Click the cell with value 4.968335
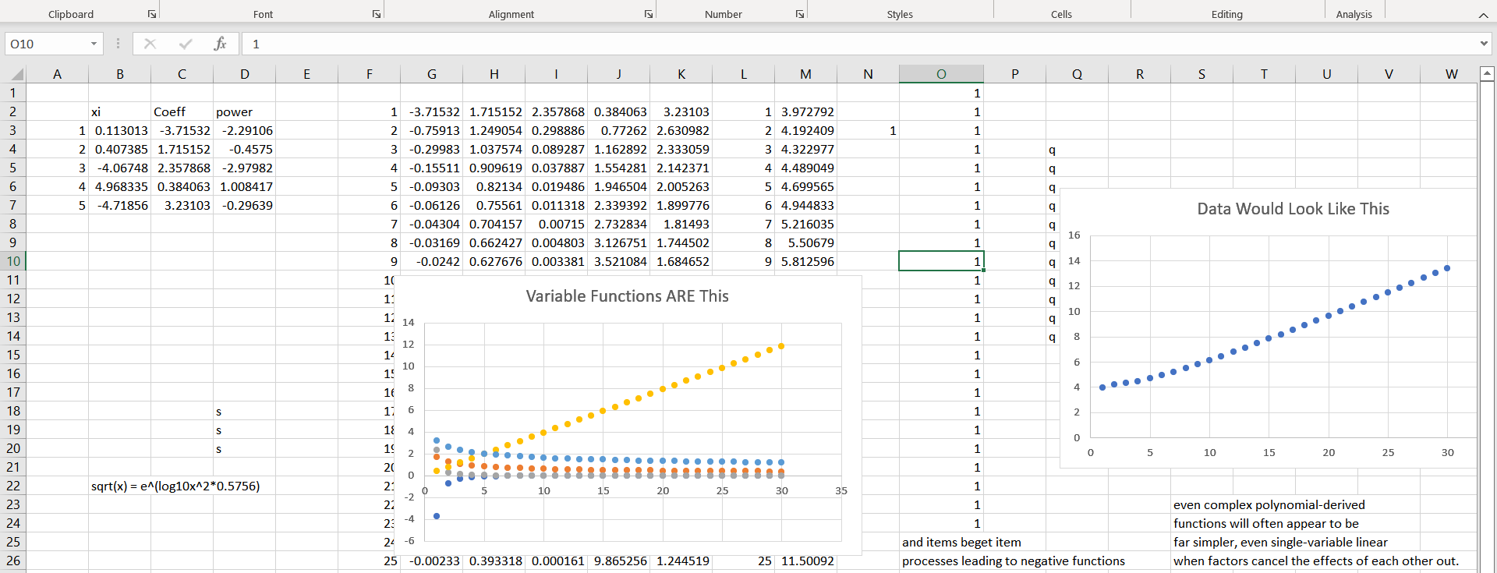The height and width of the screenshot is (573, 1497). [119, 186]
